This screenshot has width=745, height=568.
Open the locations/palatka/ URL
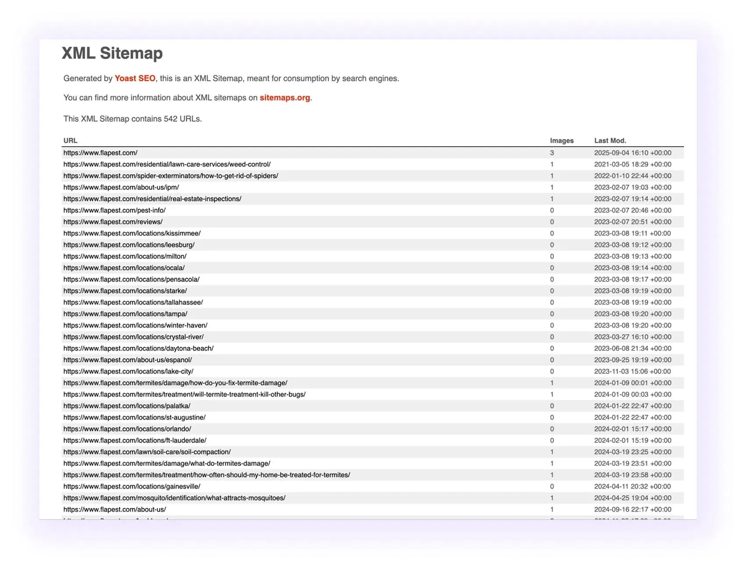(127, 406)
